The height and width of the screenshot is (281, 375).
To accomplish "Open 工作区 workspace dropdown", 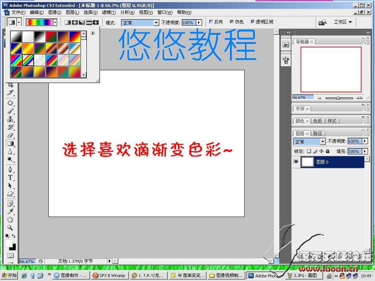I will pos(343,22).
